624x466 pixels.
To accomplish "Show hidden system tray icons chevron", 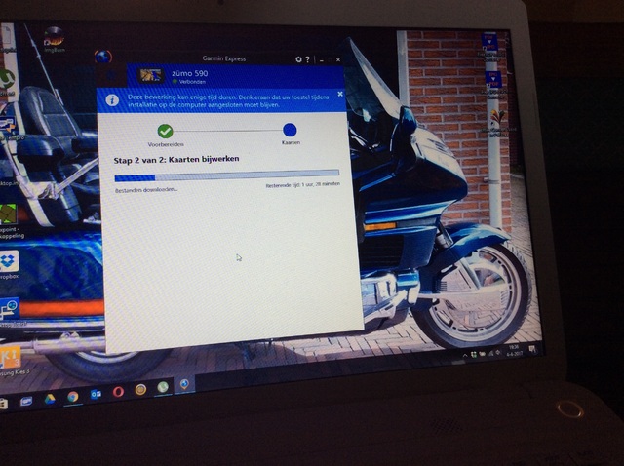I will click(465, 355).
